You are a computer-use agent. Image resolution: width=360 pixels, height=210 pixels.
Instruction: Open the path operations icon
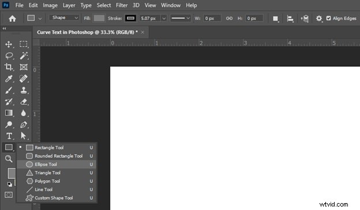276,18
